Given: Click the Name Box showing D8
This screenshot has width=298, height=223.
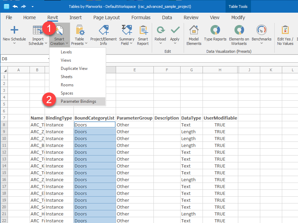Looking at the screenshot, I should (25, 59).
